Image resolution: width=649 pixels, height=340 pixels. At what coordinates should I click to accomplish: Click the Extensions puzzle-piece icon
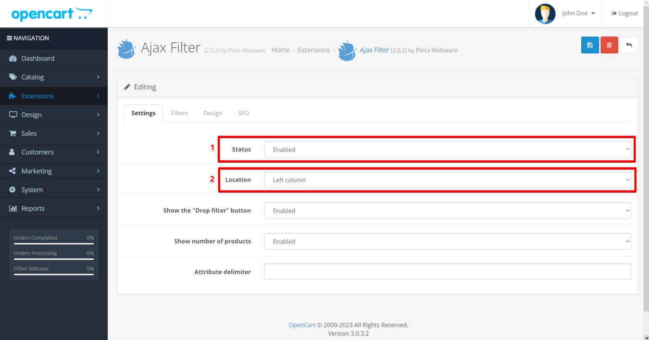coord(13,96)
